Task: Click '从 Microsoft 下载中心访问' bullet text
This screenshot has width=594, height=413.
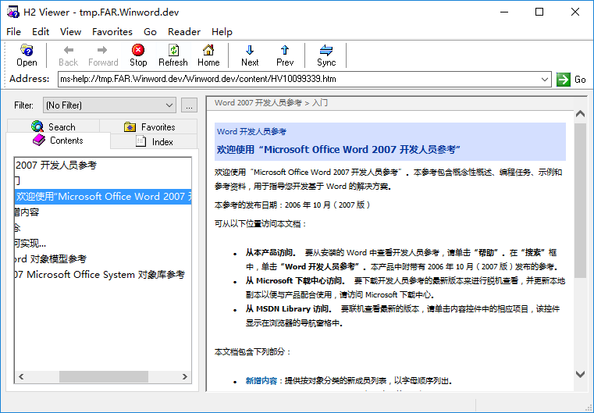Action: (x=295, y=281)
